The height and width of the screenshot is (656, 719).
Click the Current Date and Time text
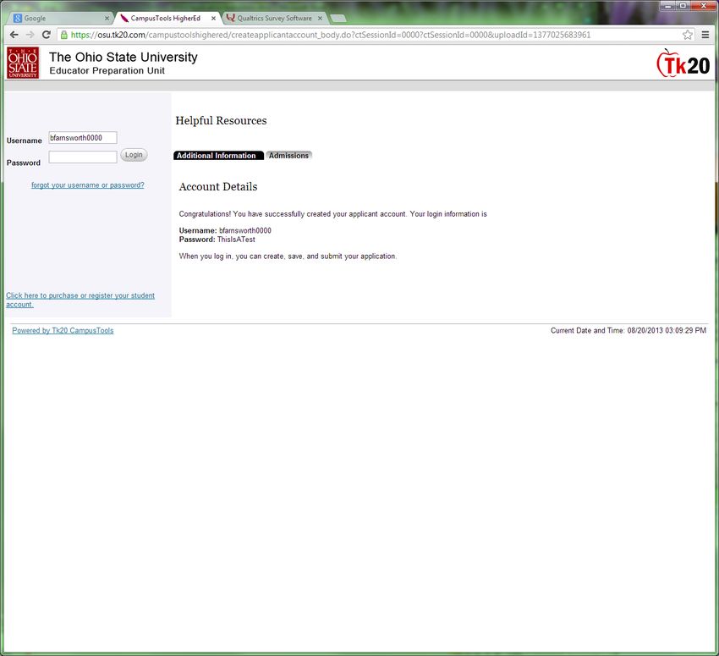(x=628, y=331)
